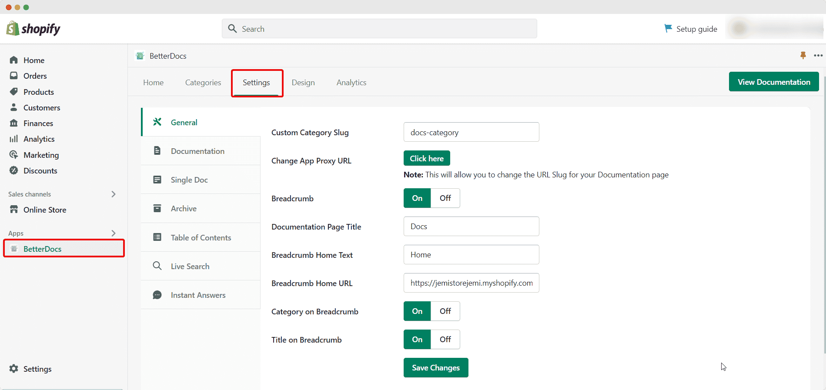Edit the Breadcrumb Home URL field

tap(472, 283)
